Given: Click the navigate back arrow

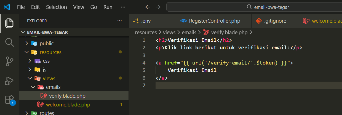Looking at the screenshot, I should pos(148,7).
